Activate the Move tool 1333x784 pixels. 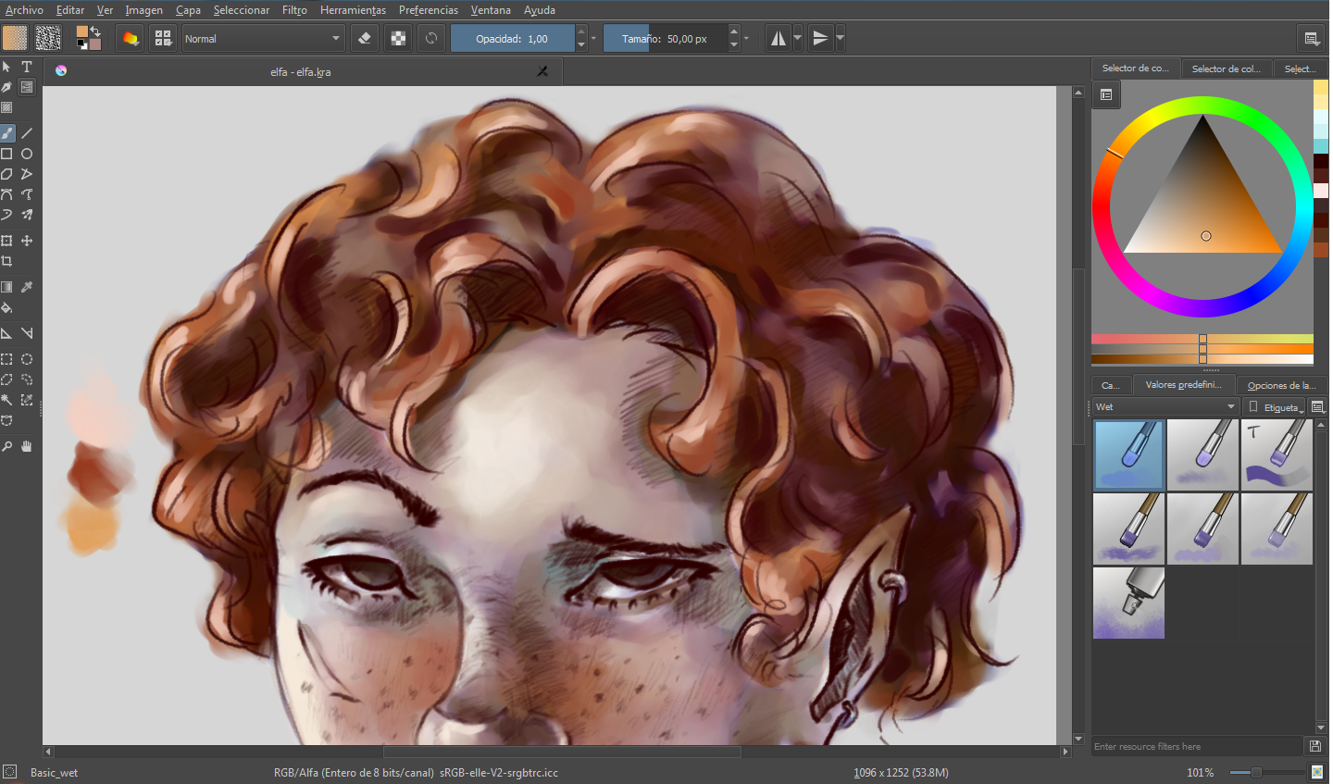click(27, 241)
